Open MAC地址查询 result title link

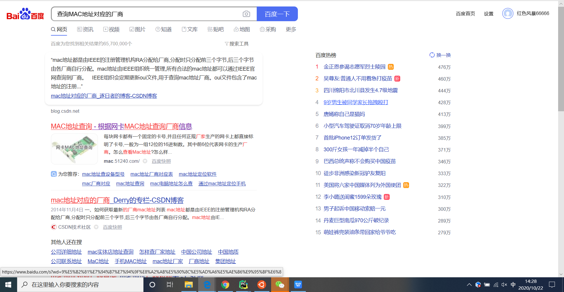click(x=121, y=126)
